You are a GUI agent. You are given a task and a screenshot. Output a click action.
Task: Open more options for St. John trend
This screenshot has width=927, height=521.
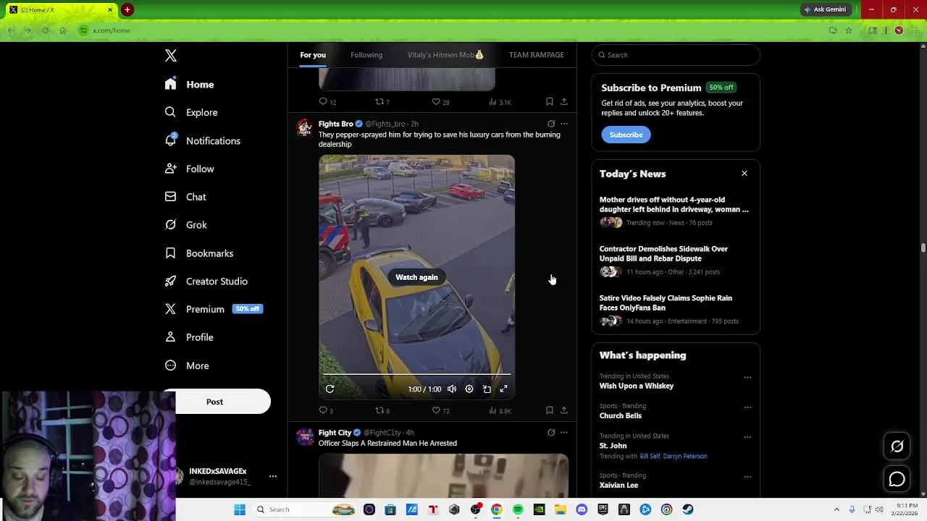pyautogui.click(x=747, y=436)
